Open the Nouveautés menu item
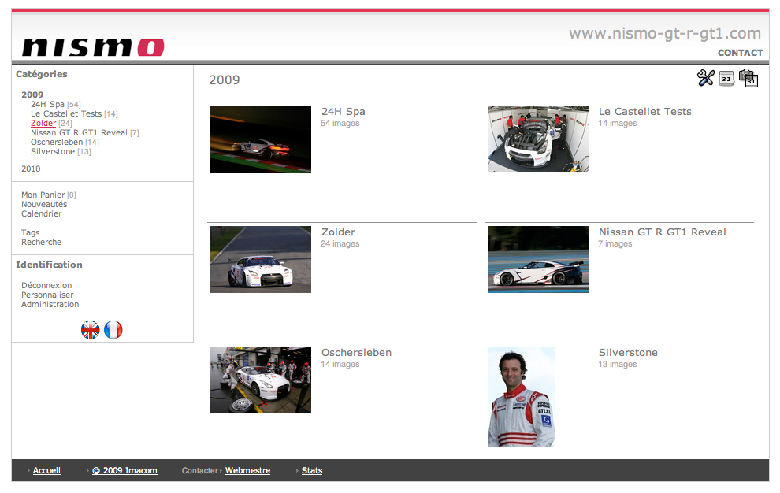The width and height of the screenshot is (780, 493). point(44,204)
